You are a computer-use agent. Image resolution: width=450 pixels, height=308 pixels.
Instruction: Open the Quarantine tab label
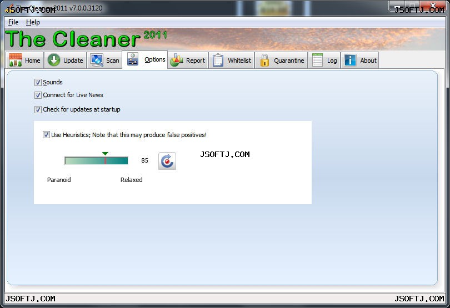point(289,60)
